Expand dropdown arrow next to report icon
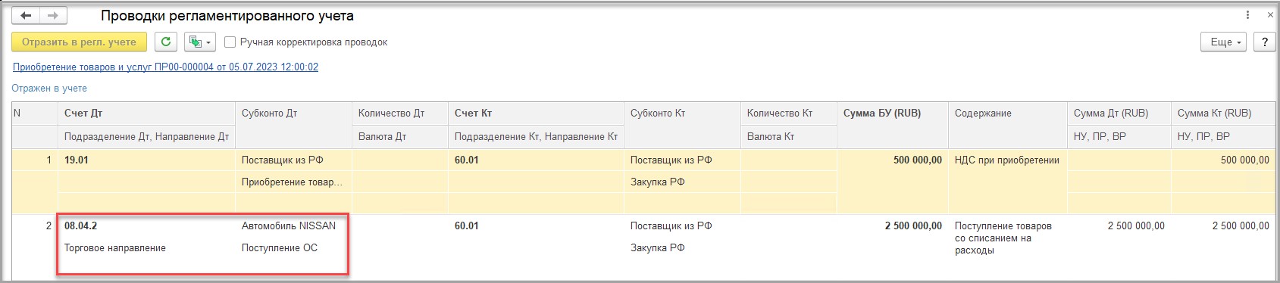The width and height of the screenshot is (1280, 283). click(210, 42)
